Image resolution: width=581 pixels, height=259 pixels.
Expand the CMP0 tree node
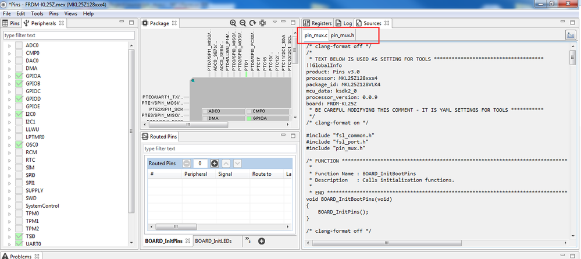click(x=10, y=53)
